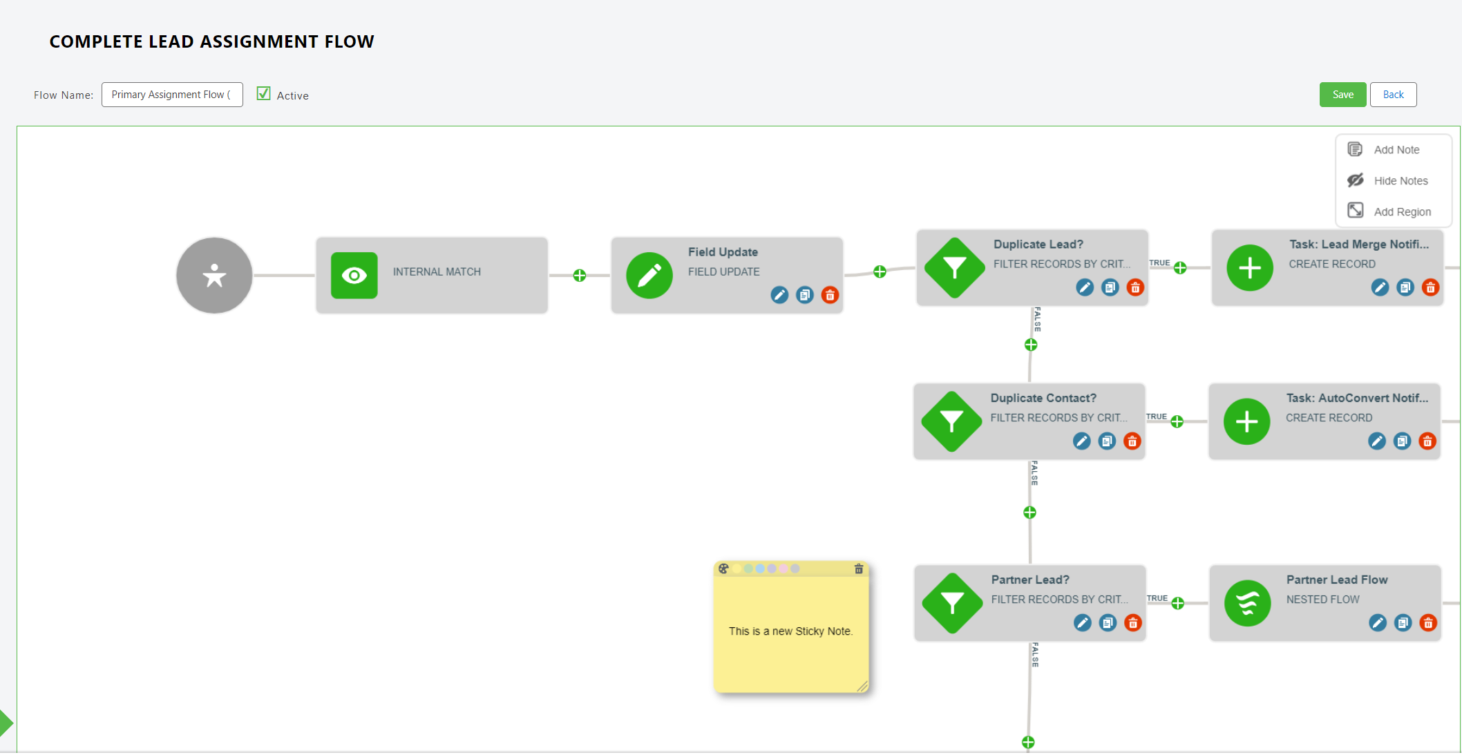Grab the sticky note resize handle
The image size is (1462, 755).
tap(862, 686)
